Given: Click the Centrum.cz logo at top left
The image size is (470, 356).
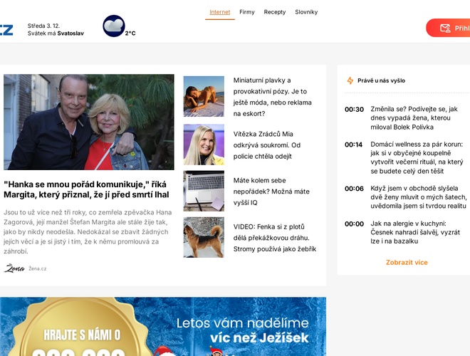Looking at the screenshot, I should point(6,30).
